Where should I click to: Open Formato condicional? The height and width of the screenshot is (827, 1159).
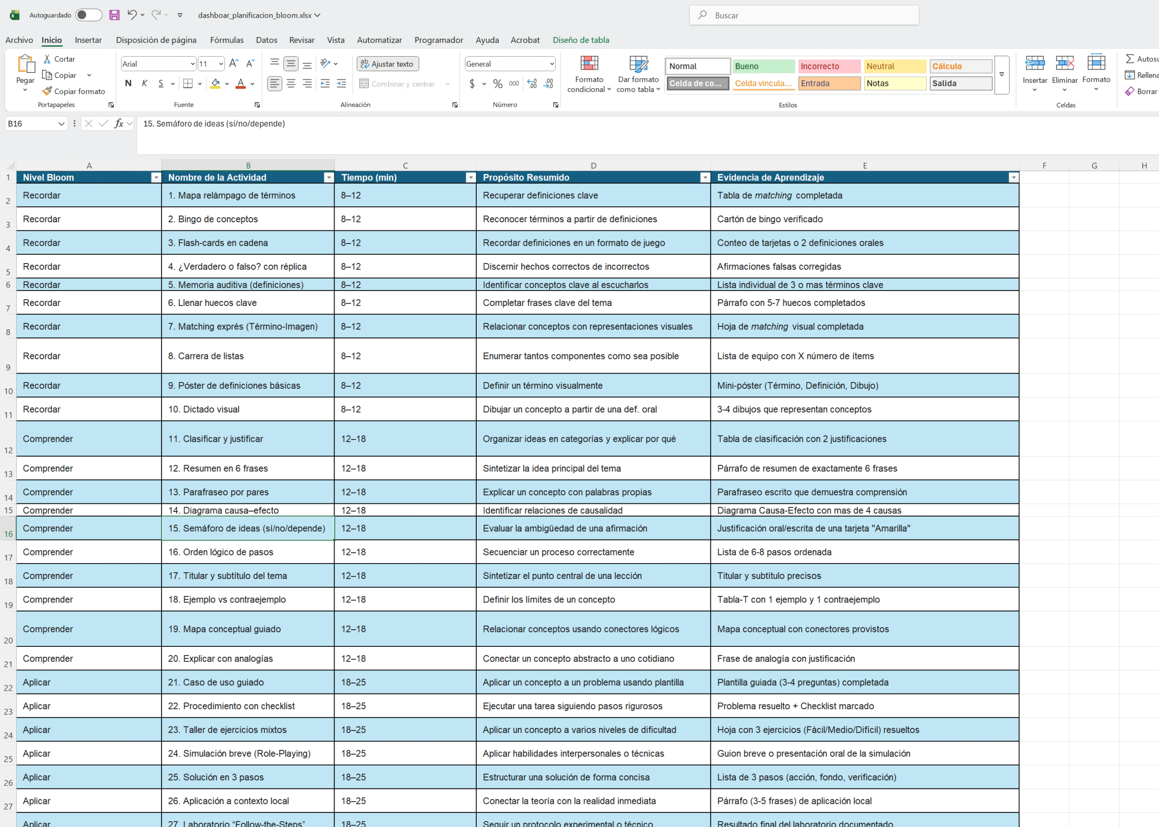click(589, 74)
